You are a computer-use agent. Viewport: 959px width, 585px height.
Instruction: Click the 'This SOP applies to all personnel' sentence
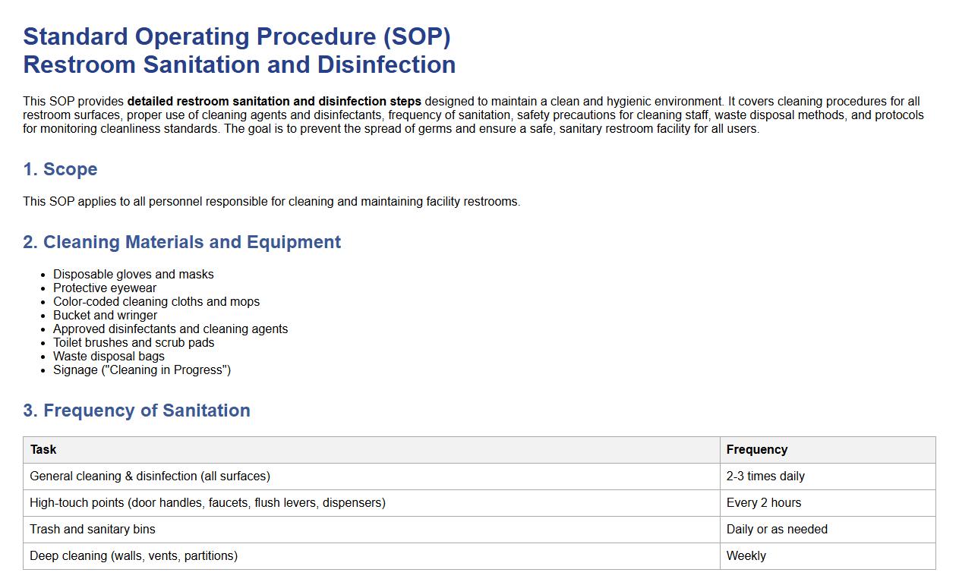(x=271, y=201)
